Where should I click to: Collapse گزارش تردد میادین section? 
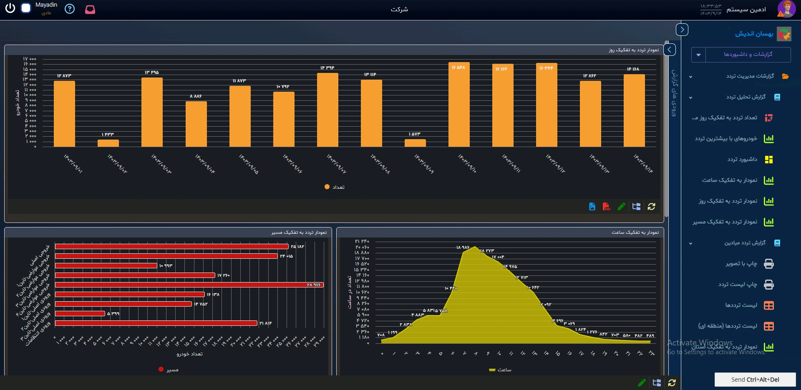(690, 243)
